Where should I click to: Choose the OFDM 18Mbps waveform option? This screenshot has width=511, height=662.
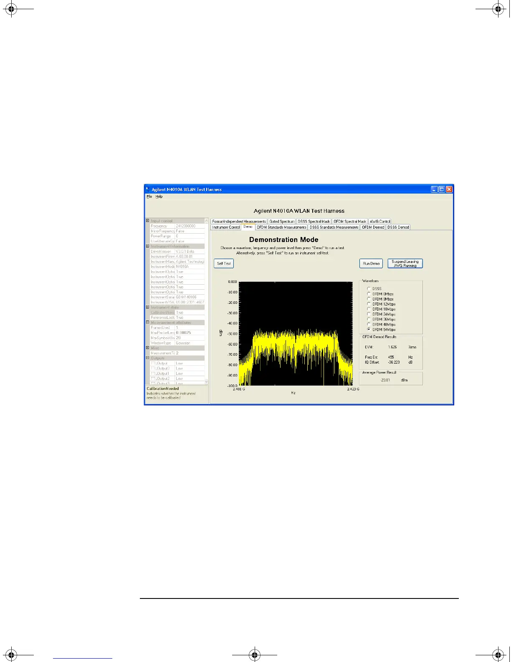coord(369,309)
